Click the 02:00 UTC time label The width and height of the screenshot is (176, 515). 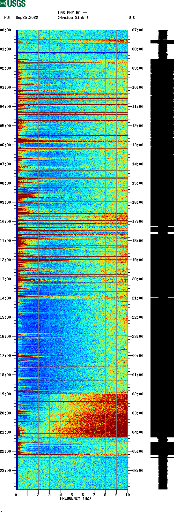(x=138, y=394)
